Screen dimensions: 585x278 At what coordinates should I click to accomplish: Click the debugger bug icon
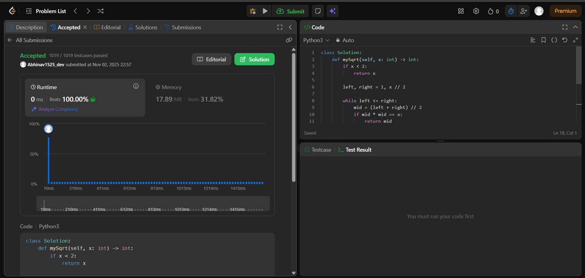(x=253, y=11)
